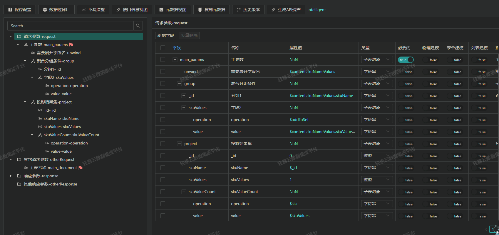Toggle 必要的 switch for main_params off
This screenshot has height=235, width=499.
[x=406, y=60]
